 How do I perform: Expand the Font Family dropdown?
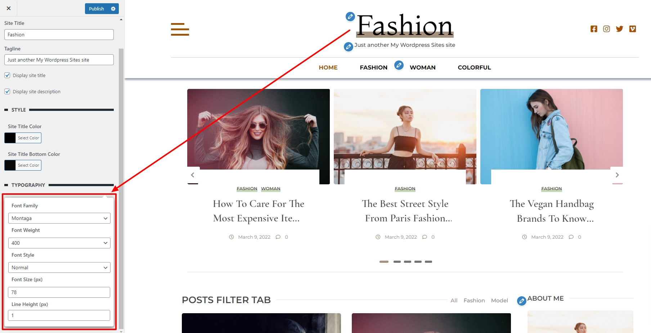pos(59,218)
